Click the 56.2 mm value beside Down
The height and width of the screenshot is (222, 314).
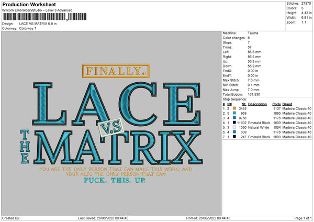pos(254,66)
